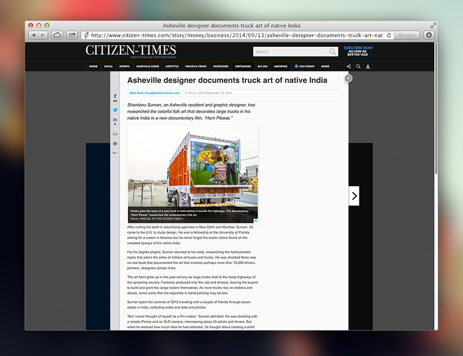The height and width of the screenshot is (356, 463).
Task: Share the article on Facebook
Action: click(115, 98)
